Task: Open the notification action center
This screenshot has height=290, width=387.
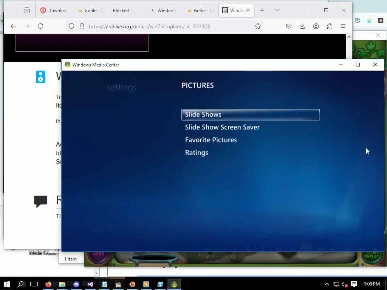Action: (x=354, y=284)
